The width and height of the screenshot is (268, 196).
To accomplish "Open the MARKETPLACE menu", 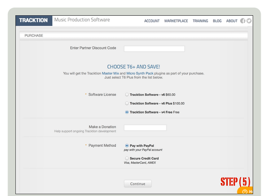I will 176,21.
